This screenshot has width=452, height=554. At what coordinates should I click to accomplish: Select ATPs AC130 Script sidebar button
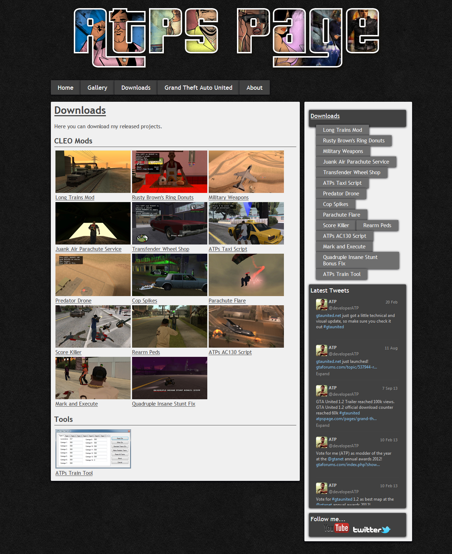pos(345,236)
